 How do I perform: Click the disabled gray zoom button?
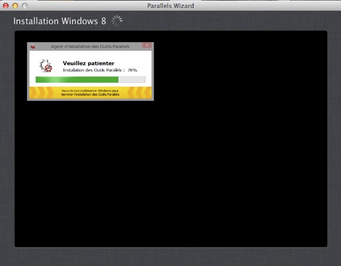(25, 6)
